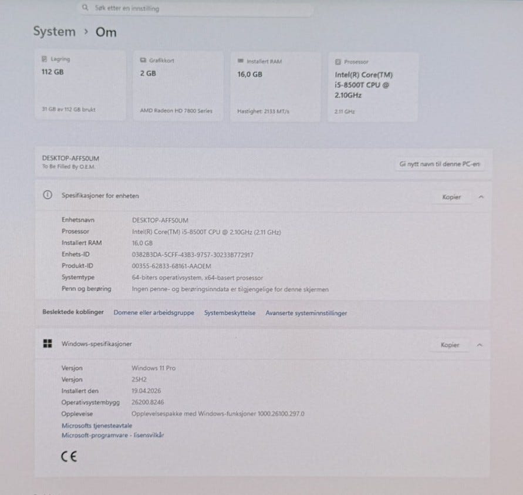Focus the 'Søk etter en innstilling' search field

point(196,8)
